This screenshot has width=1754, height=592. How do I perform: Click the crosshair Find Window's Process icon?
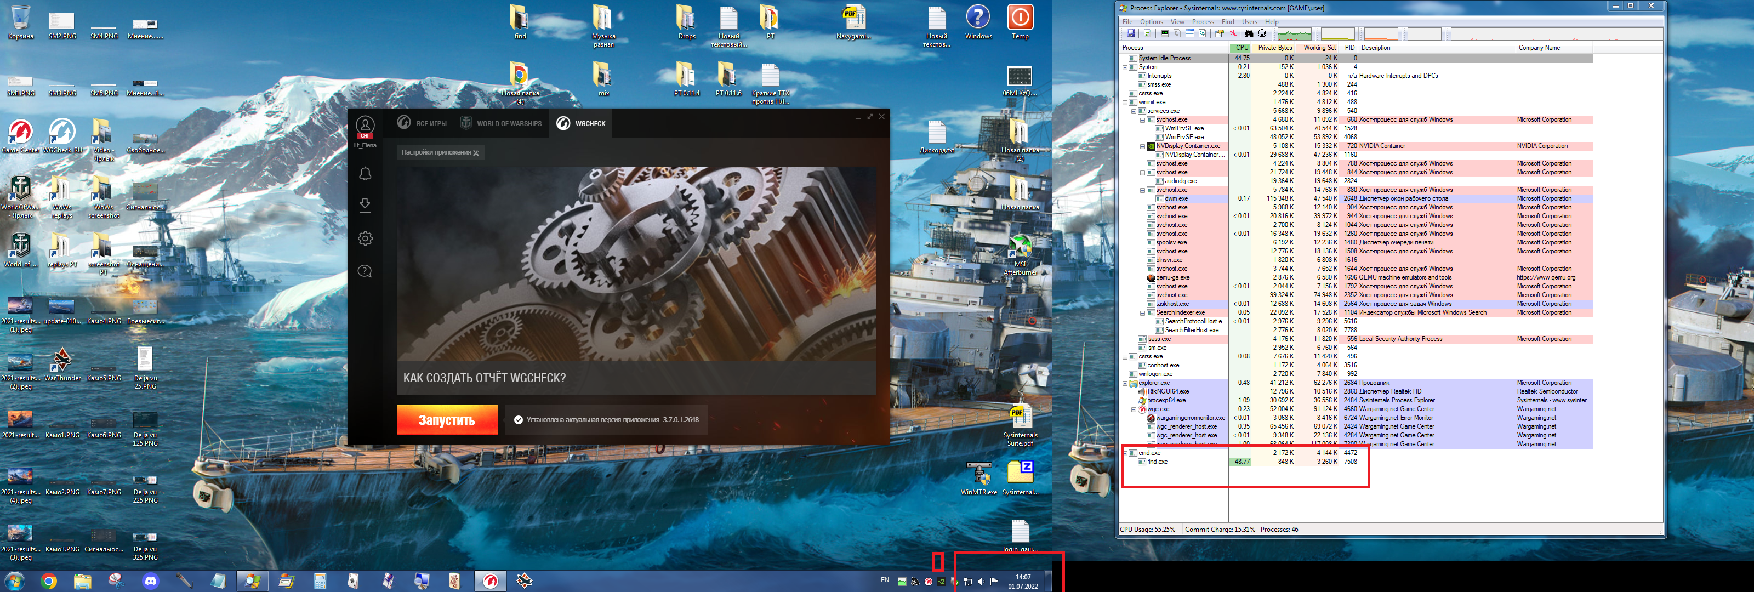tap(1262, 33)
